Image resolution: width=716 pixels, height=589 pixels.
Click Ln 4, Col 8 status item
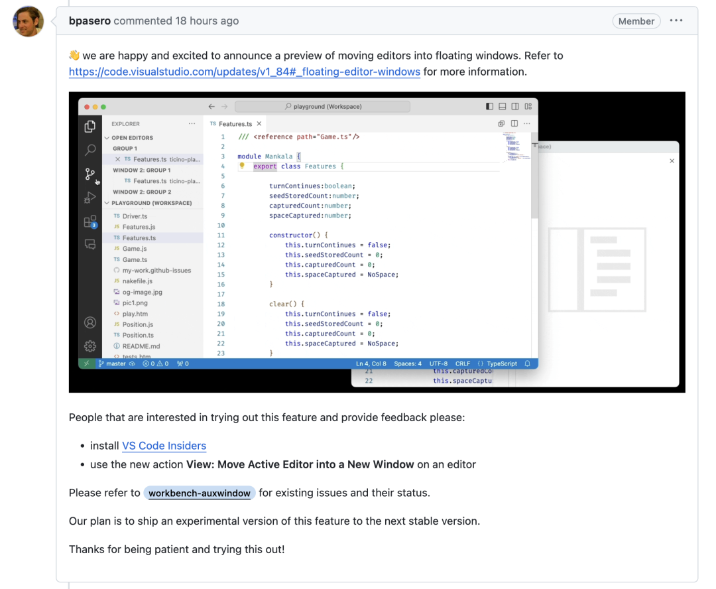pos(371,363)
